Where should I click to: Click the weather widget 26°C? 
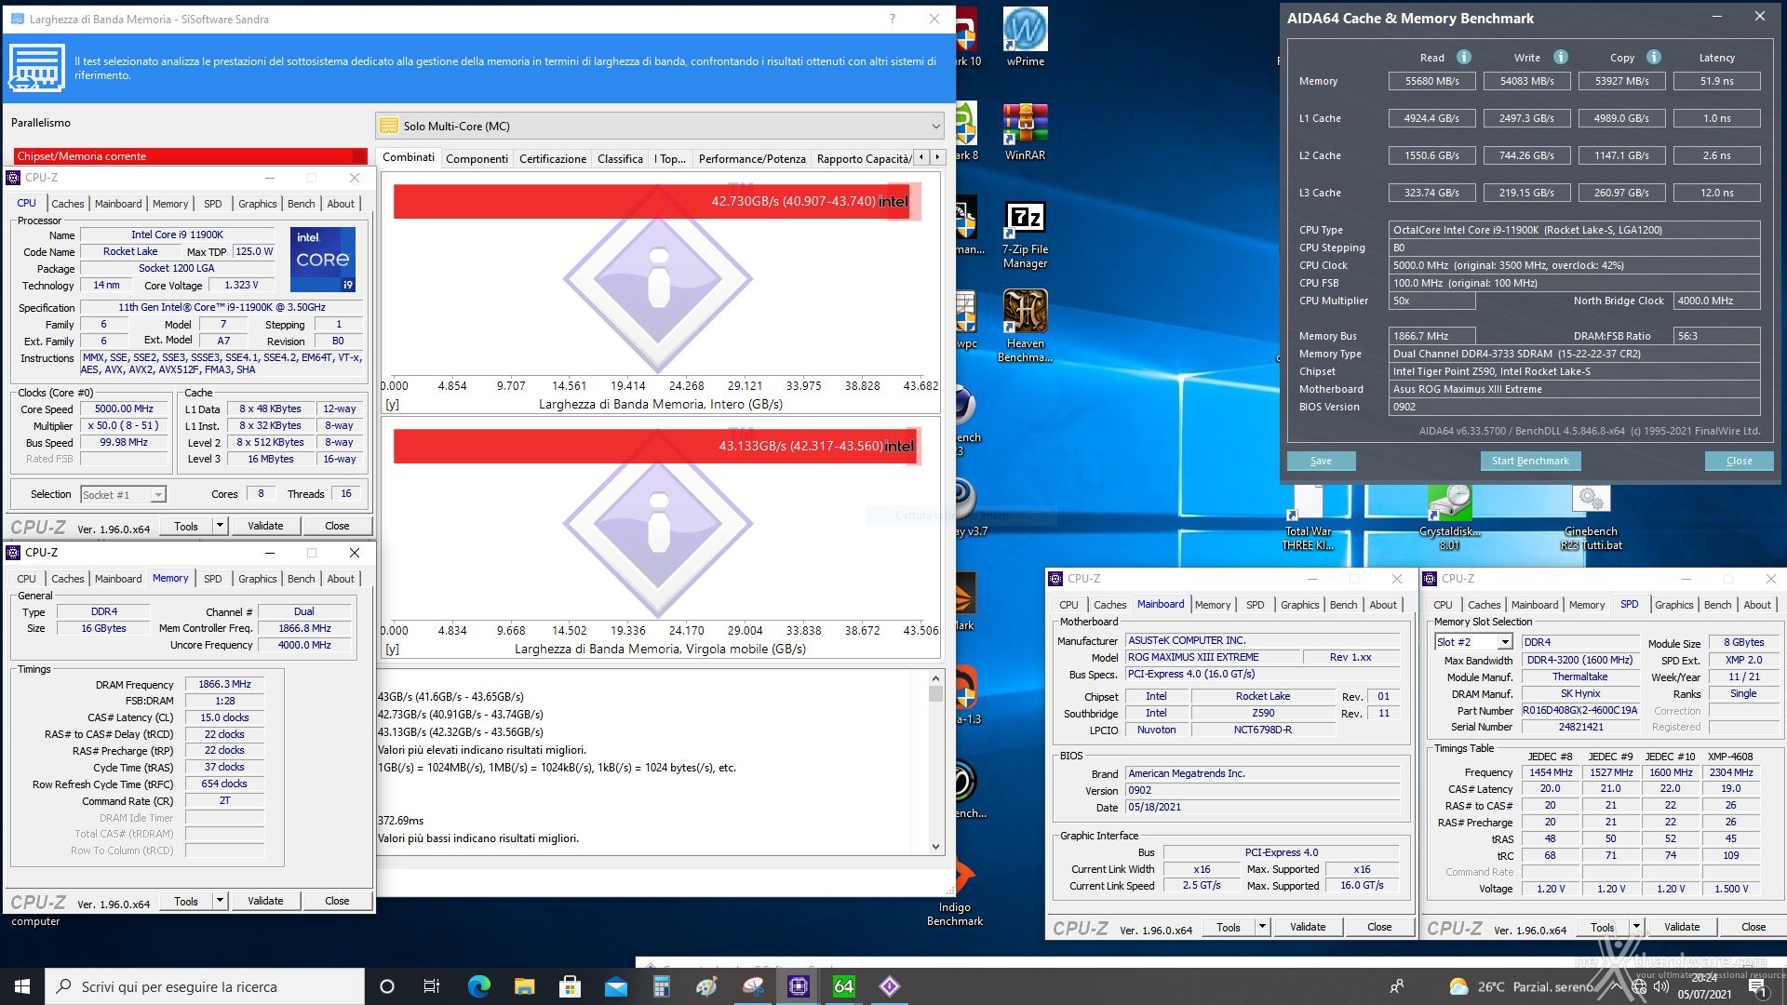[x=1520, y=986]
